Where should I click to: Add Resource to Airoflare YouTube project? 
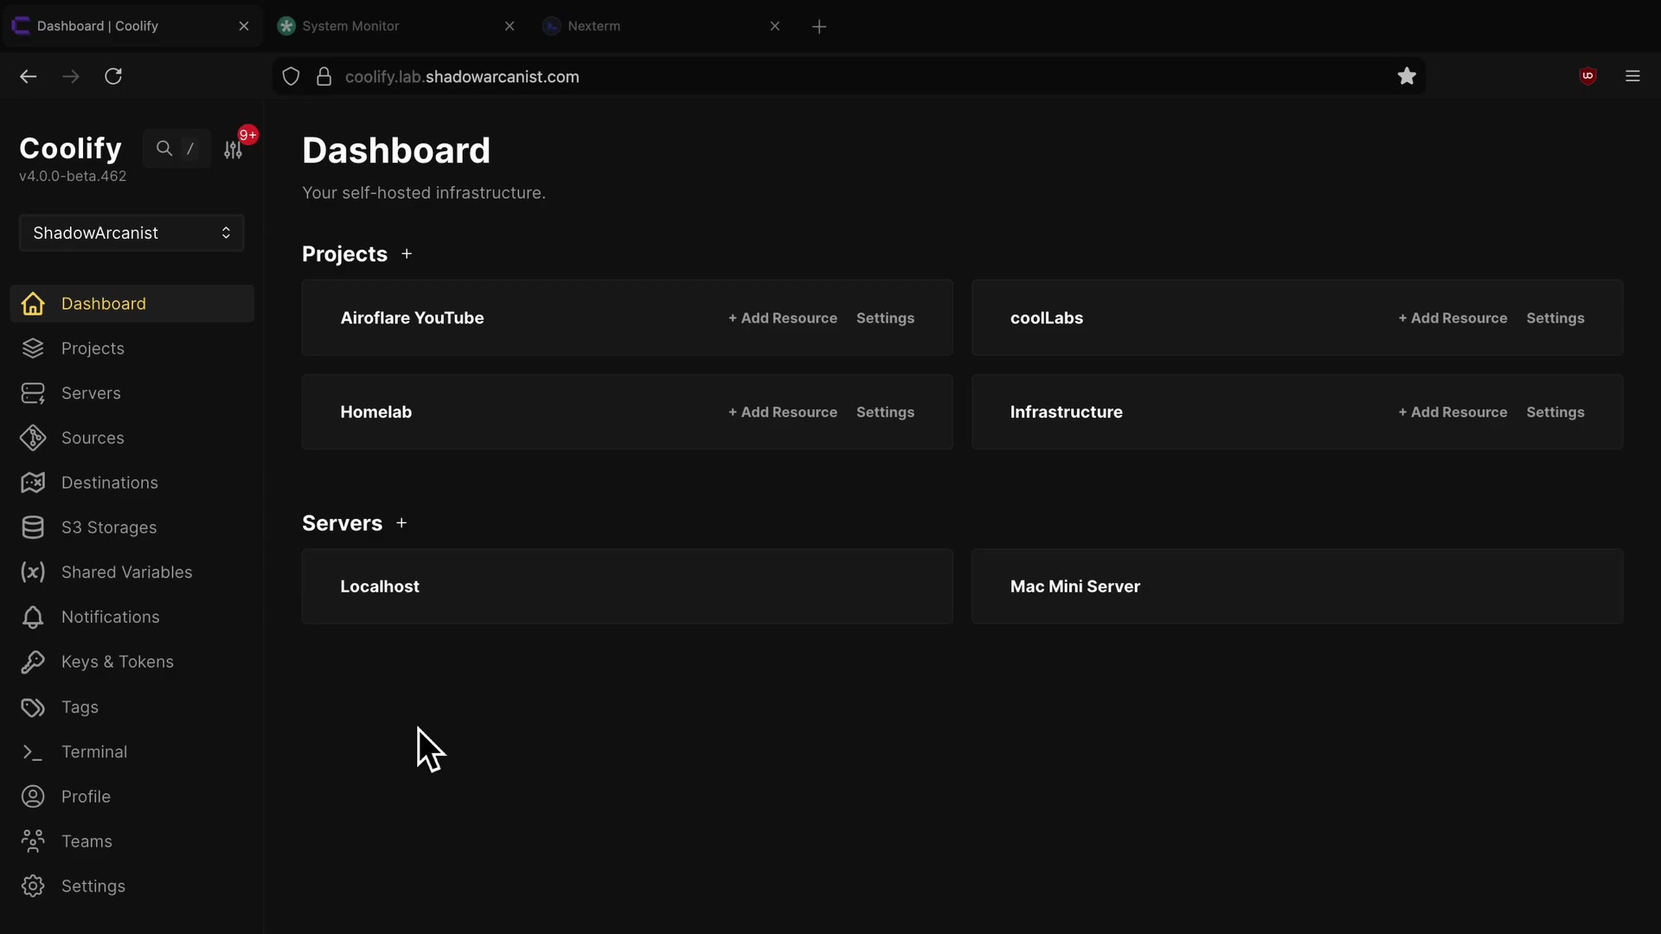[x=783, y=318]
